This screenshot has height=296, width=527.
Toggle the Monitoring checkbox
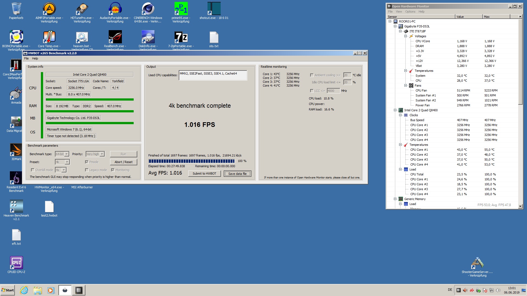pyautogui.click(x=113, y=170)
